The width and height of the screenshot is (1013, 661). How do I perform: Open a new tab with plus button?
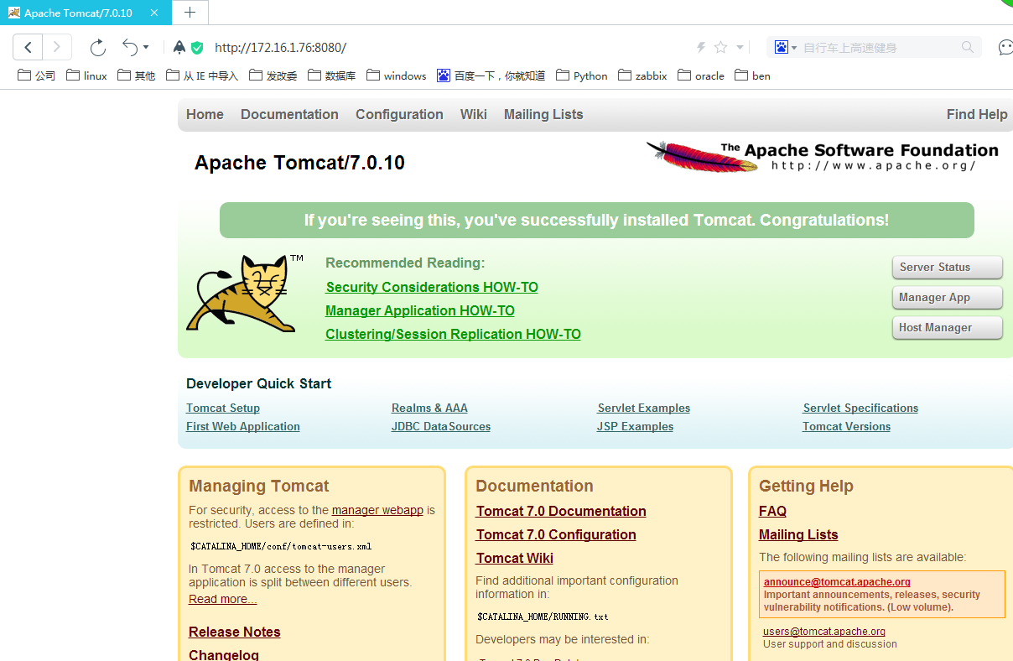[190, 13]
